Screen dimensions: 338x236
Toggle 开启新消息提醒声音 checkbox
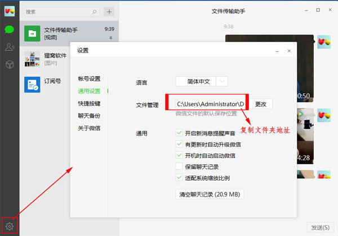(179, 133)
